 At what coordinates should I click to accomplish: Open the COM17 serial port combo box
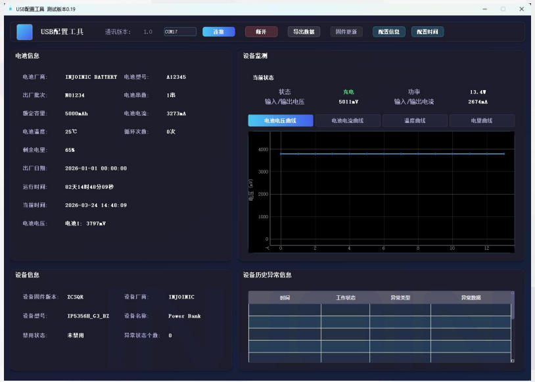point(180,32)
